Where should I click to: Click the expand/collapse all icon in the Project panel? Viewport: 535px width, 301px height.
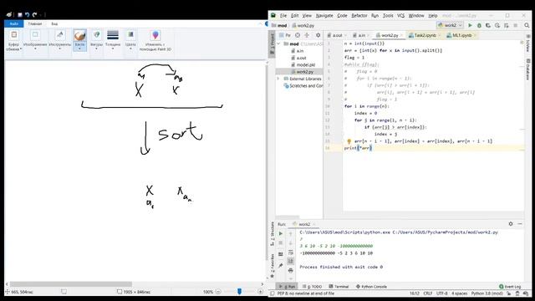click(307, 35)
